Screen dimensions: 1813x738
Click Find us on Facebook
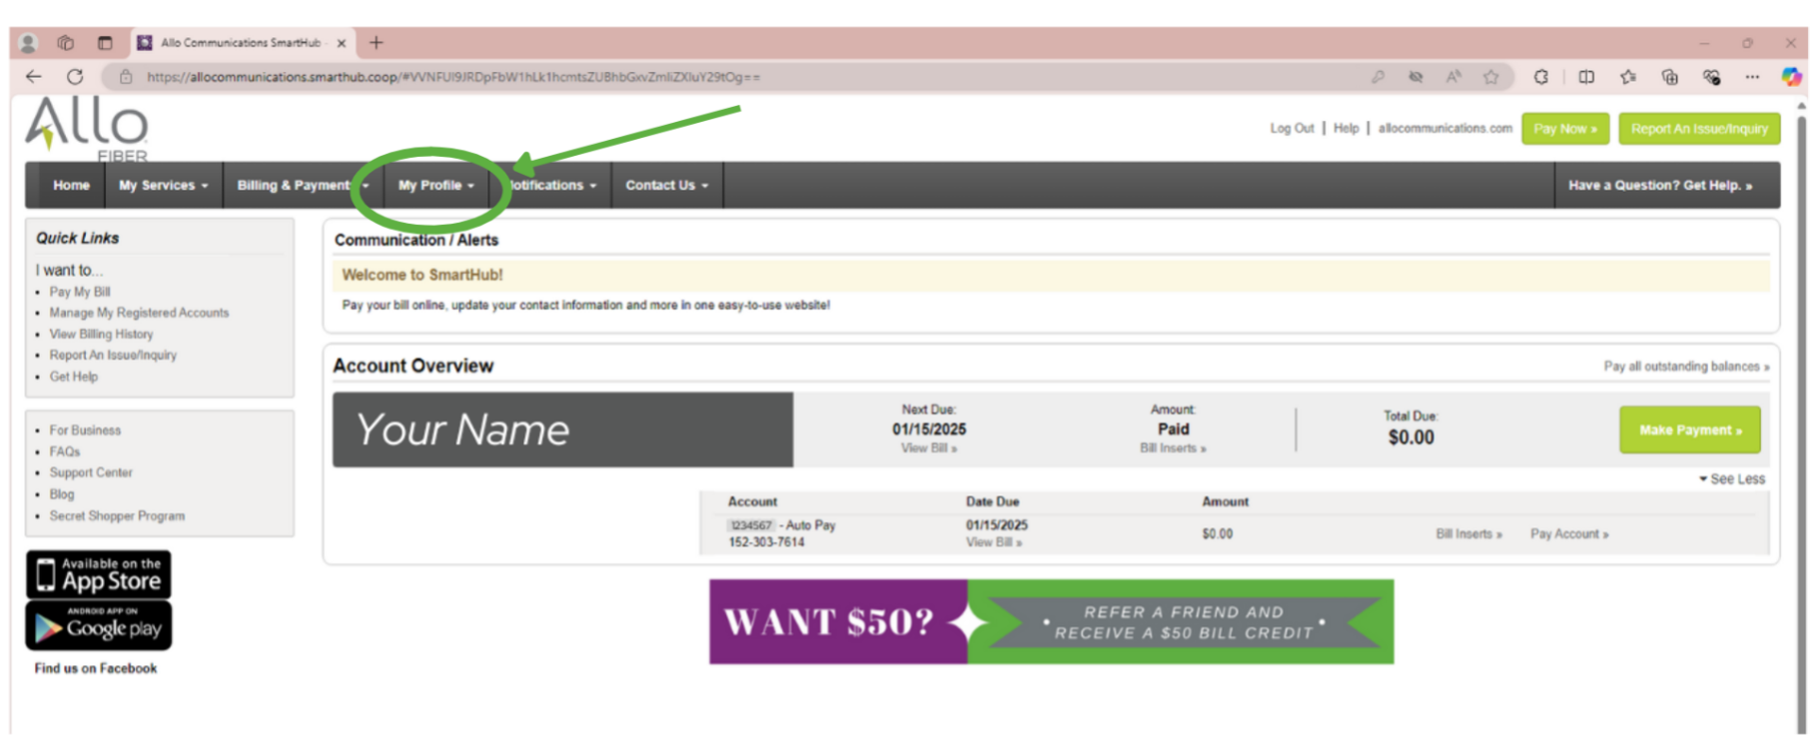tap(96, 669)
